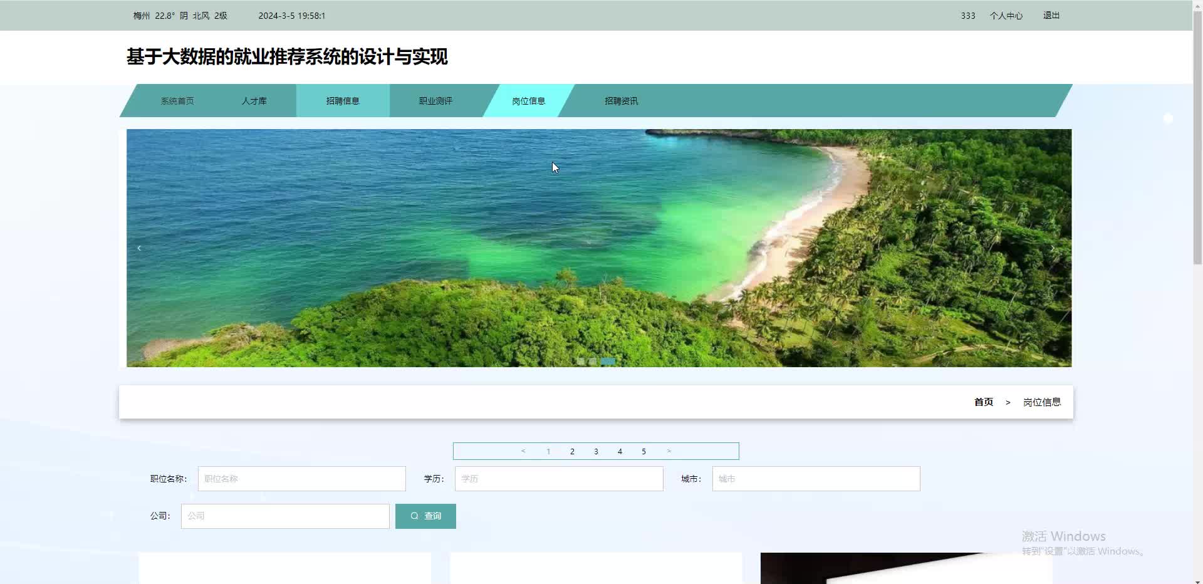
Task: Click the 查询 search button
Action: [x=425, y=516]
